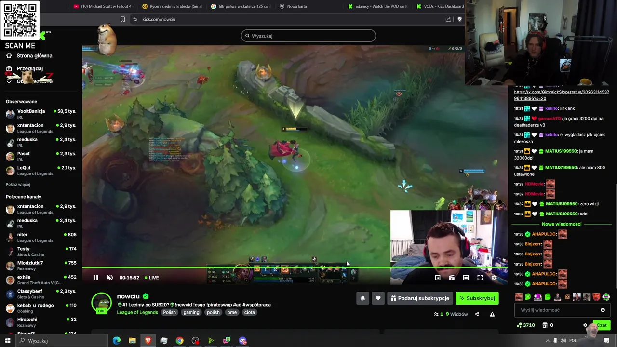The width and height of the screenshot is (617, 347).
Task: Switch to VODs - Kick Dashboard tab
Action: tap(440, 6)
